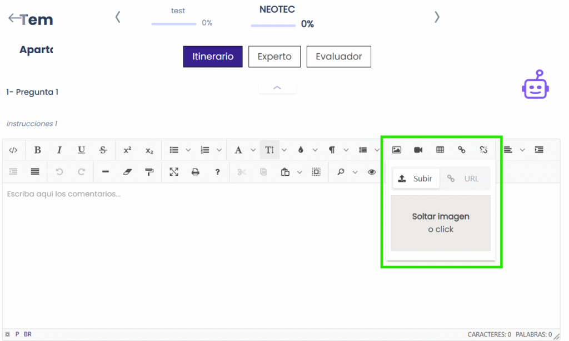Select all content icon
This screenshot has width=569, height=341.
pos(316,172)
